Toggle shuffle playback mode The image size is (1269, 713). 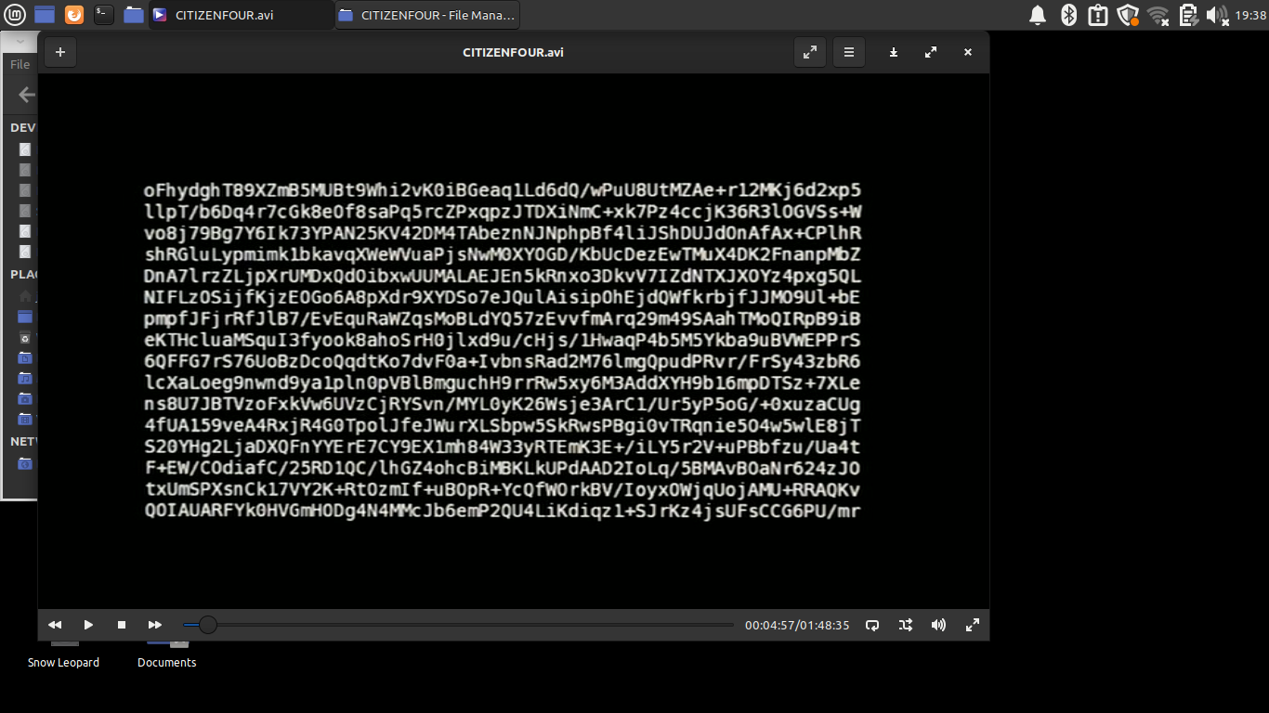[x=905, y=625]
